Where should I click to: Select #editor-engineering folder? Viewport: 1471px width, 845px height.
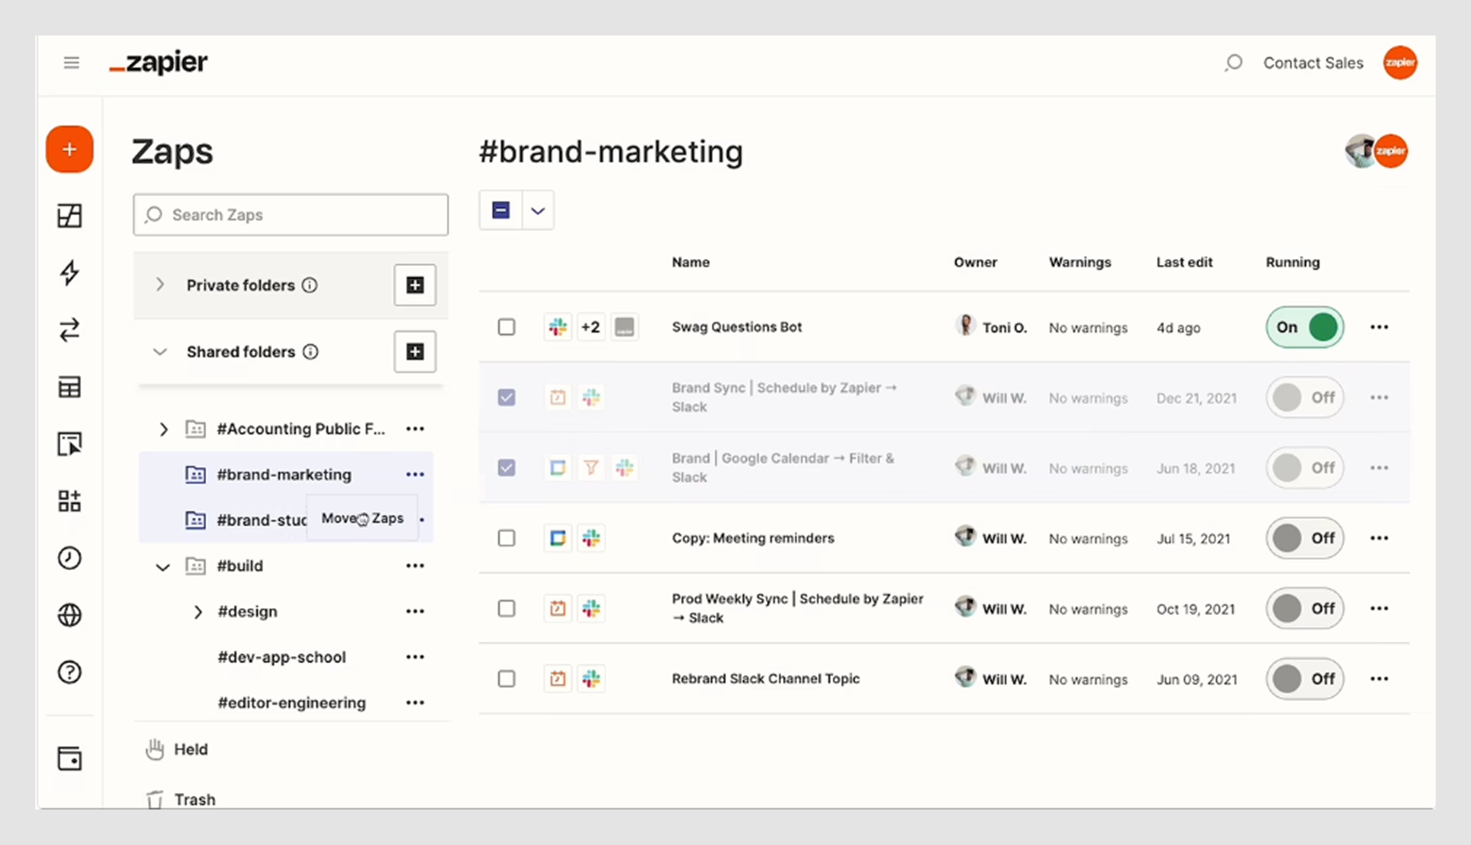291,703
